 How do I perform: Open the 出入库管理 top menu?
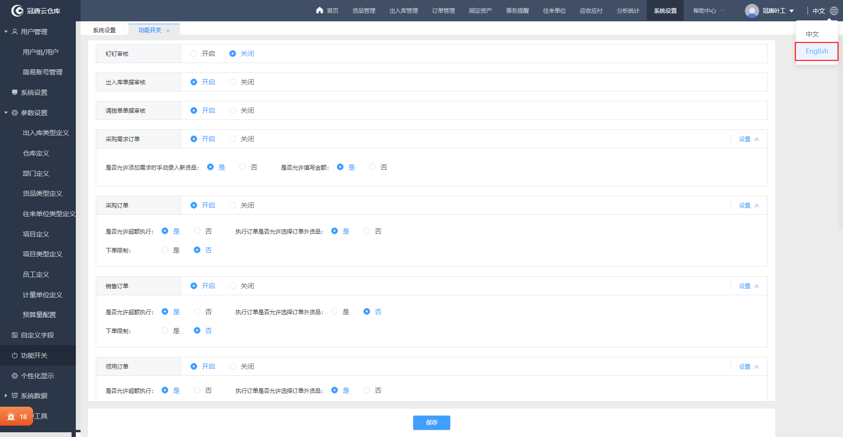(404, 10)
